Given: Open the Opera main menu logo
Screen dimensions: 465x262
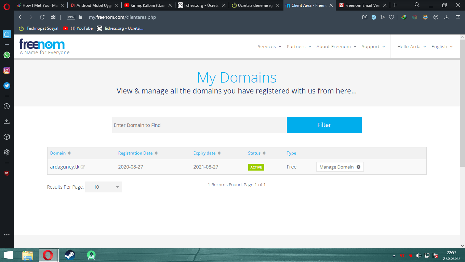Looking at the screenshot, I should point(7,6).
